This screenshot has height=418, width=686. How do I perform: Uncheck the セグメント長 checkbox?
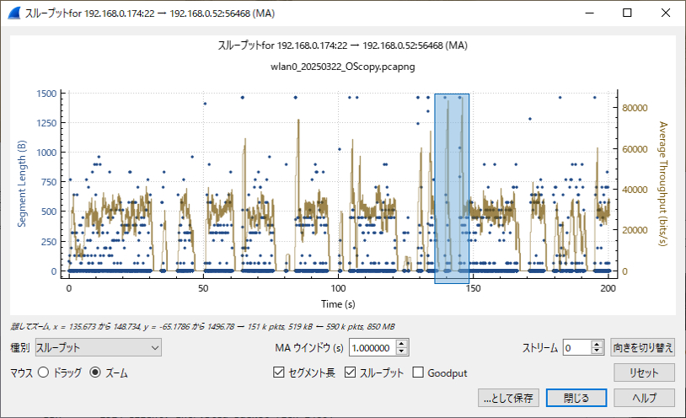[279, 372]
